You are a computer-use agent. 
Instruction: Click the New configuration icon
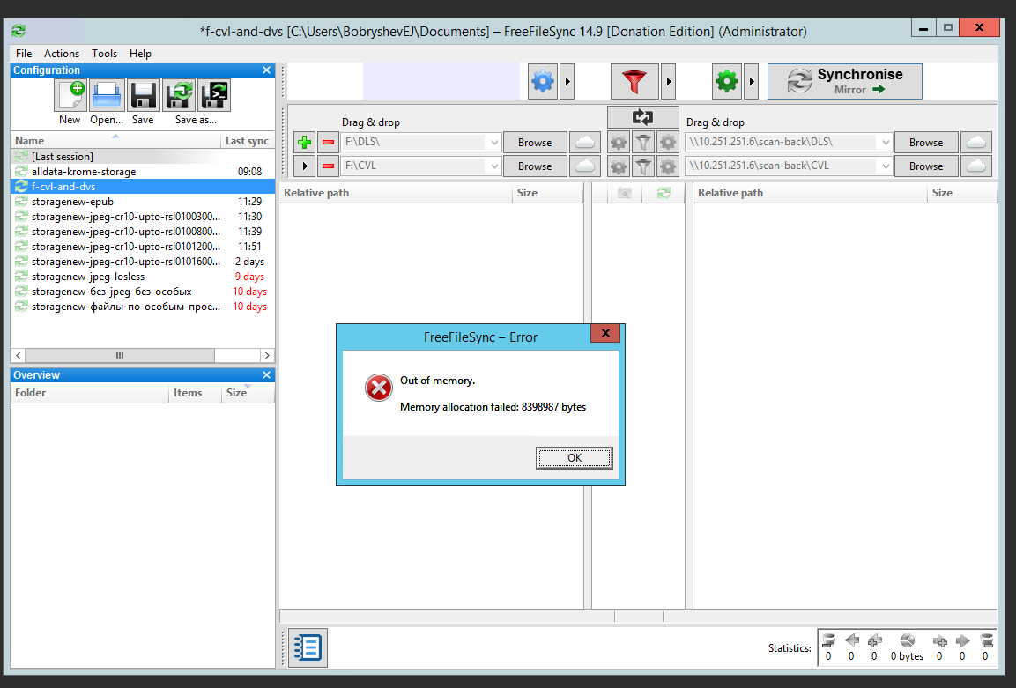pyautogui.click(x=70, y=96)
